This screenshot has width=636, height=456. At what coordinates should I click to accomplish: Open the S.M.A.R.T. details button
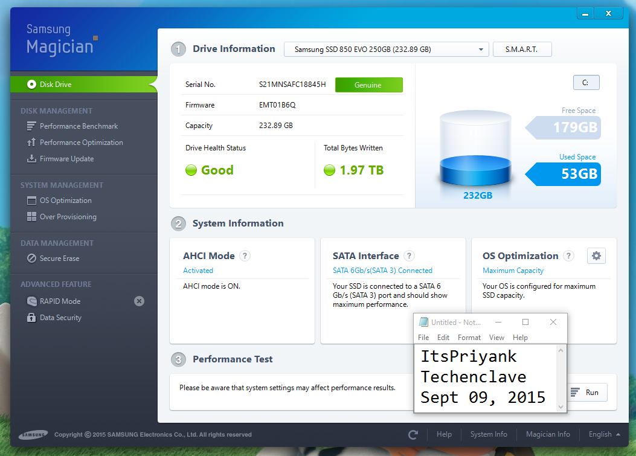[x=522, y=50]
